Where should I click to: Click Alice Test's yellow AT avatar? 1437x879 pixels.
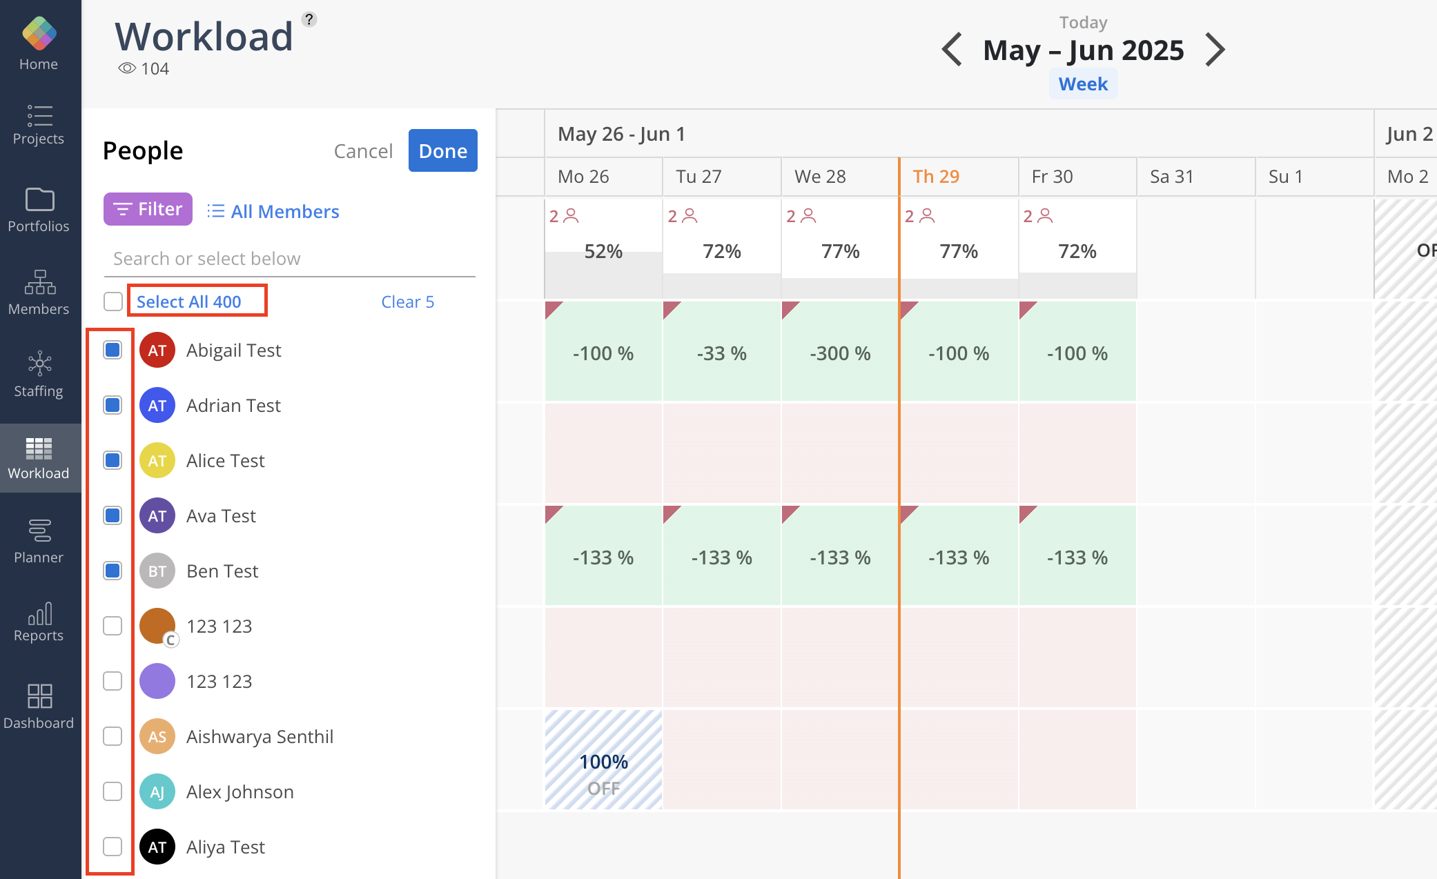pos(157,461)
